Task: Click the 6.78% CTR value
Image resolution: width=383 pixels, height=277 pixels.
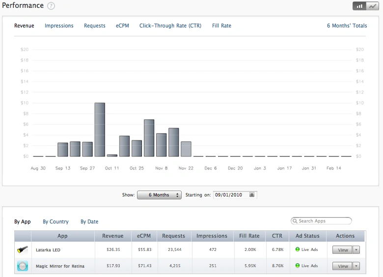Action: [278, 249]
